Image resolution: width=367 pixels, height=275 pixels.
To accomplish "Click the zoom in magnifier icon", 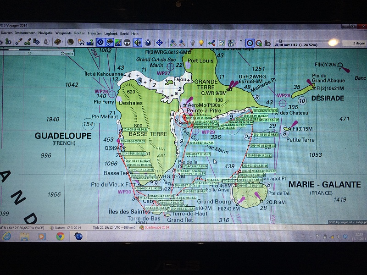I will 173,43.
